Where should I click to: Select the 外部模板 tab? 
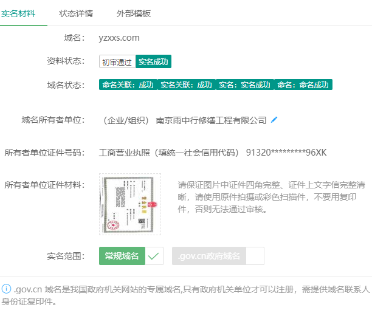pos(133,13)
